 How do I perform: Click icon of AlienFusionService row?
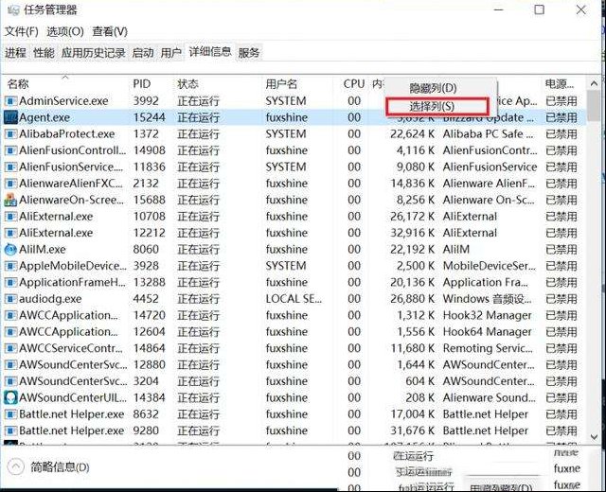10,167
